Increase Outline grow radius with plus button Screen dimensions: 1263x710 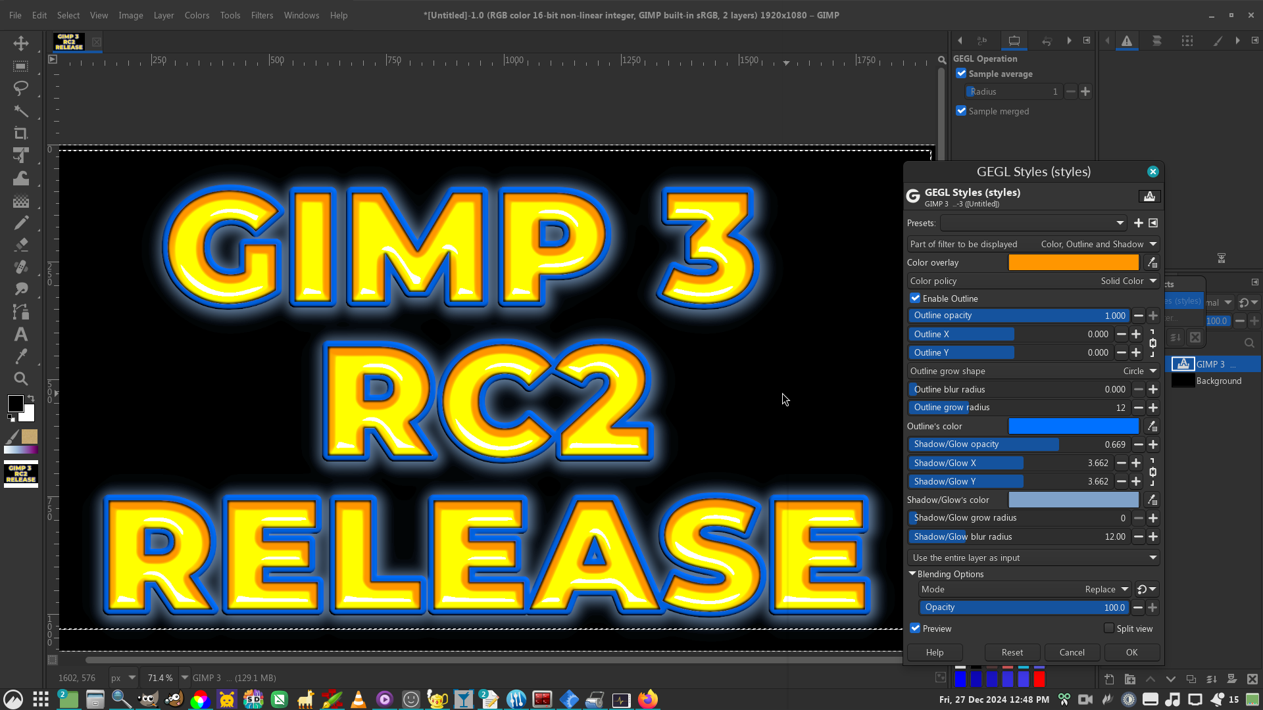point(1152,408)
